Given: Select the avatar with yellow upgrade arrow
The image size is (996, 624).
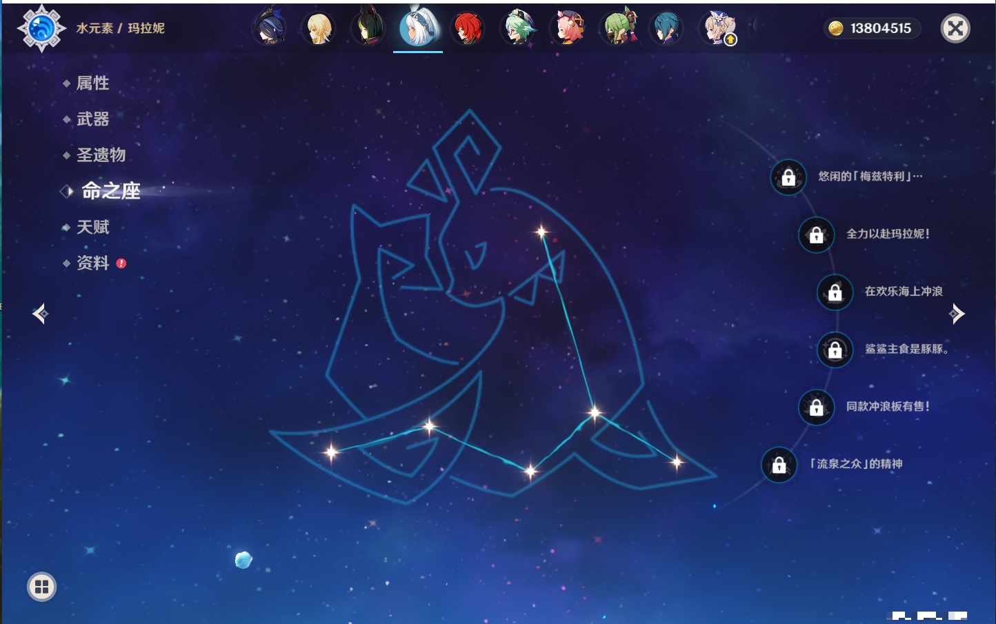Looking at the screenshot, I should (718, 28).
